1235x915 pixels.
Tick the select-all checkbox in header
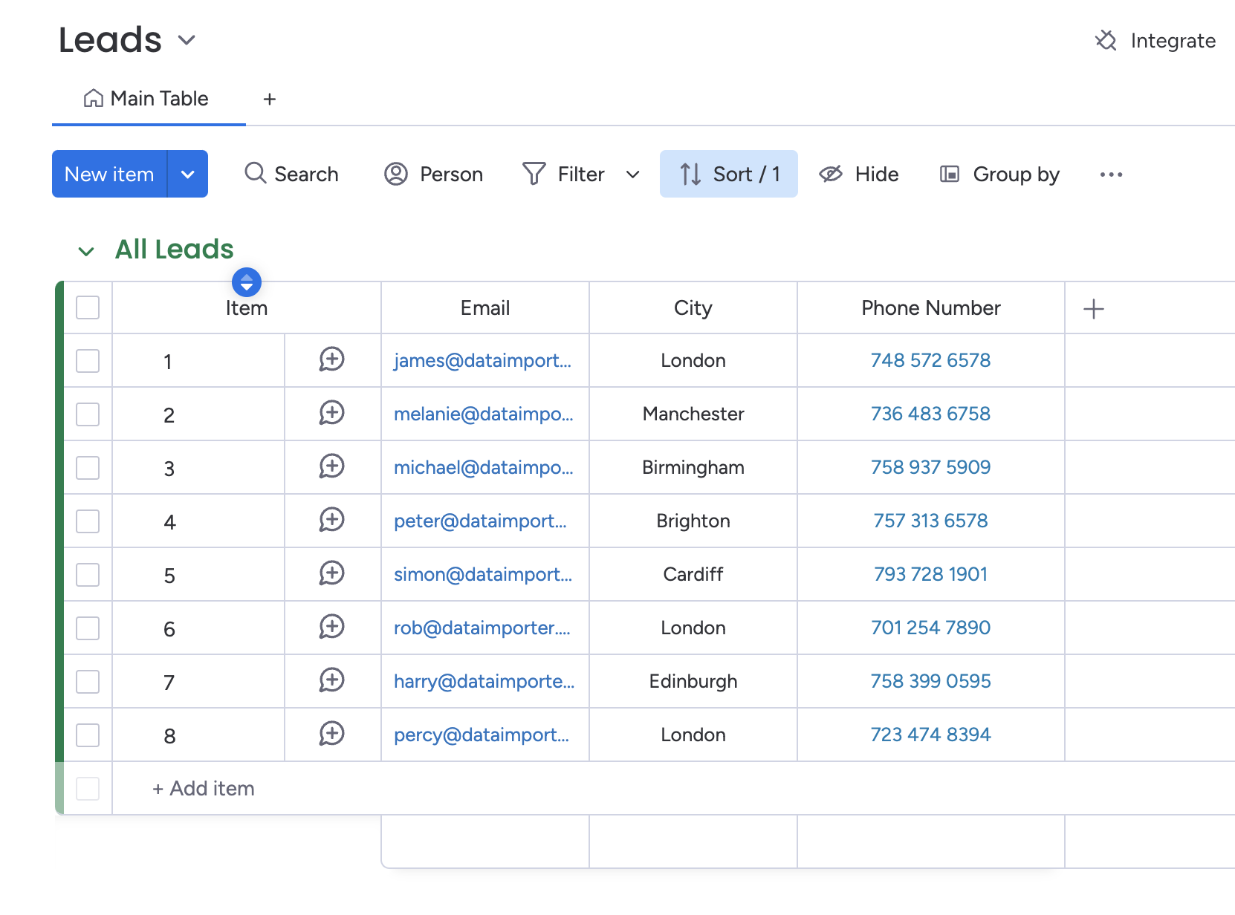88,307
